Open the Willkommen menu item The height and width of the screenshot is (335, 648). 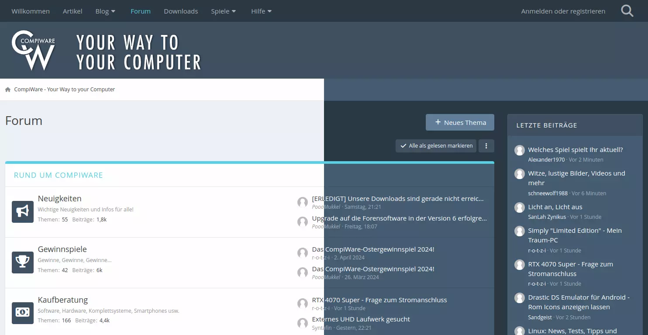pos(31,11)
